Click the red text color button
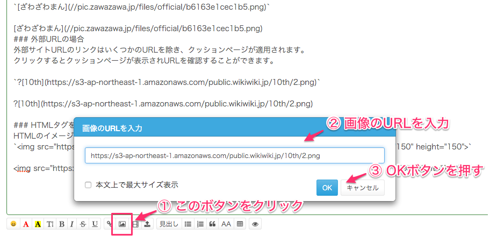Screen dimensions: 490x236 click(x=25, y=224)
